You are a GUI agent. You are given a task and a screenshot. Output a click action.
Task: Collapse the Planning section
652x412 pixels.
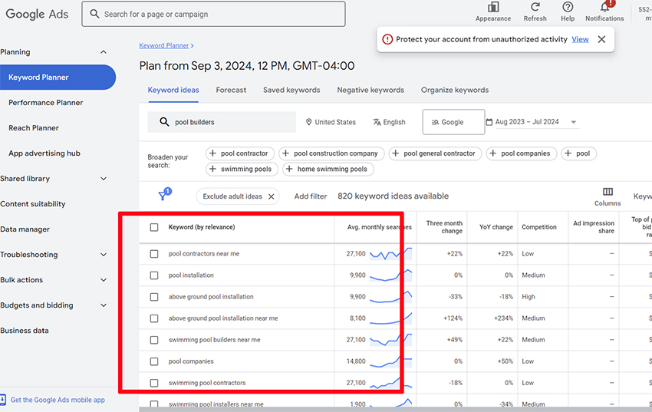(x=104, y=52)
